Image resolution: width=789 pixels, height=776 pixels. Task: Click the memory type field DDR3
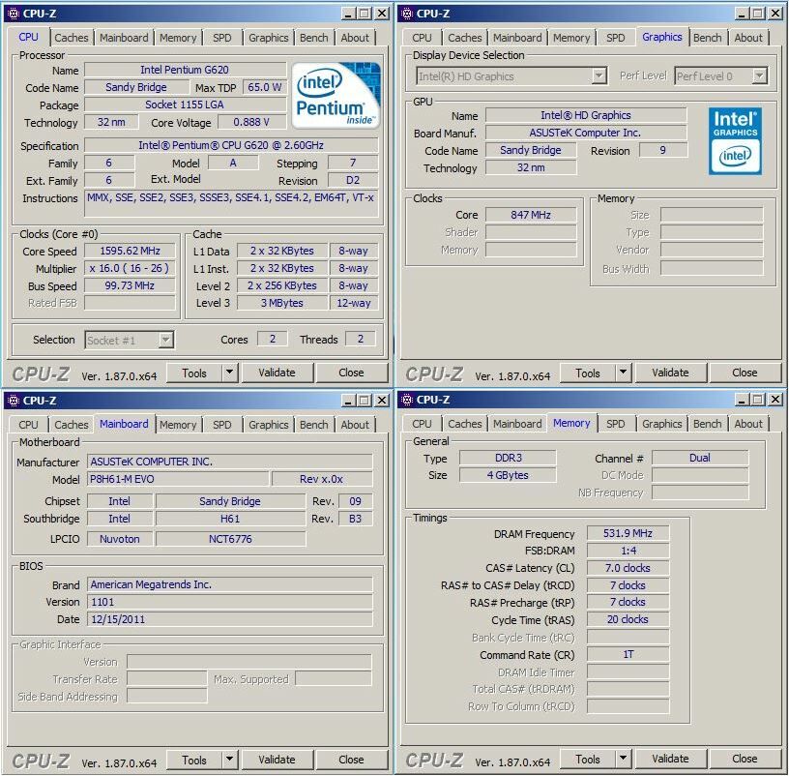click(x=509, y=458)
